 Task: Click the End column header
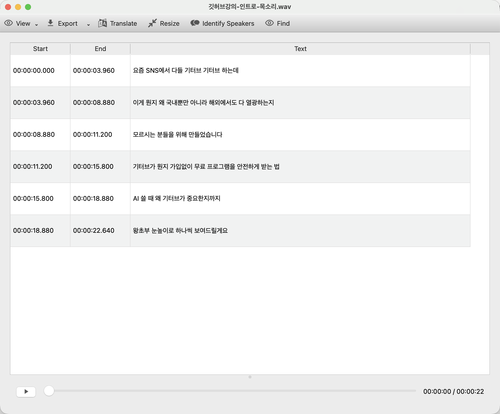pyautogui.click(x=100, y=49)
